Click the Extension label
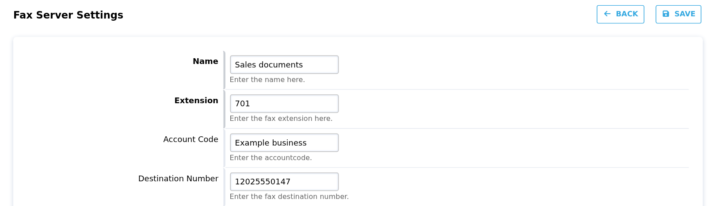This screenshot has width=716, height=206. (196, 101)
